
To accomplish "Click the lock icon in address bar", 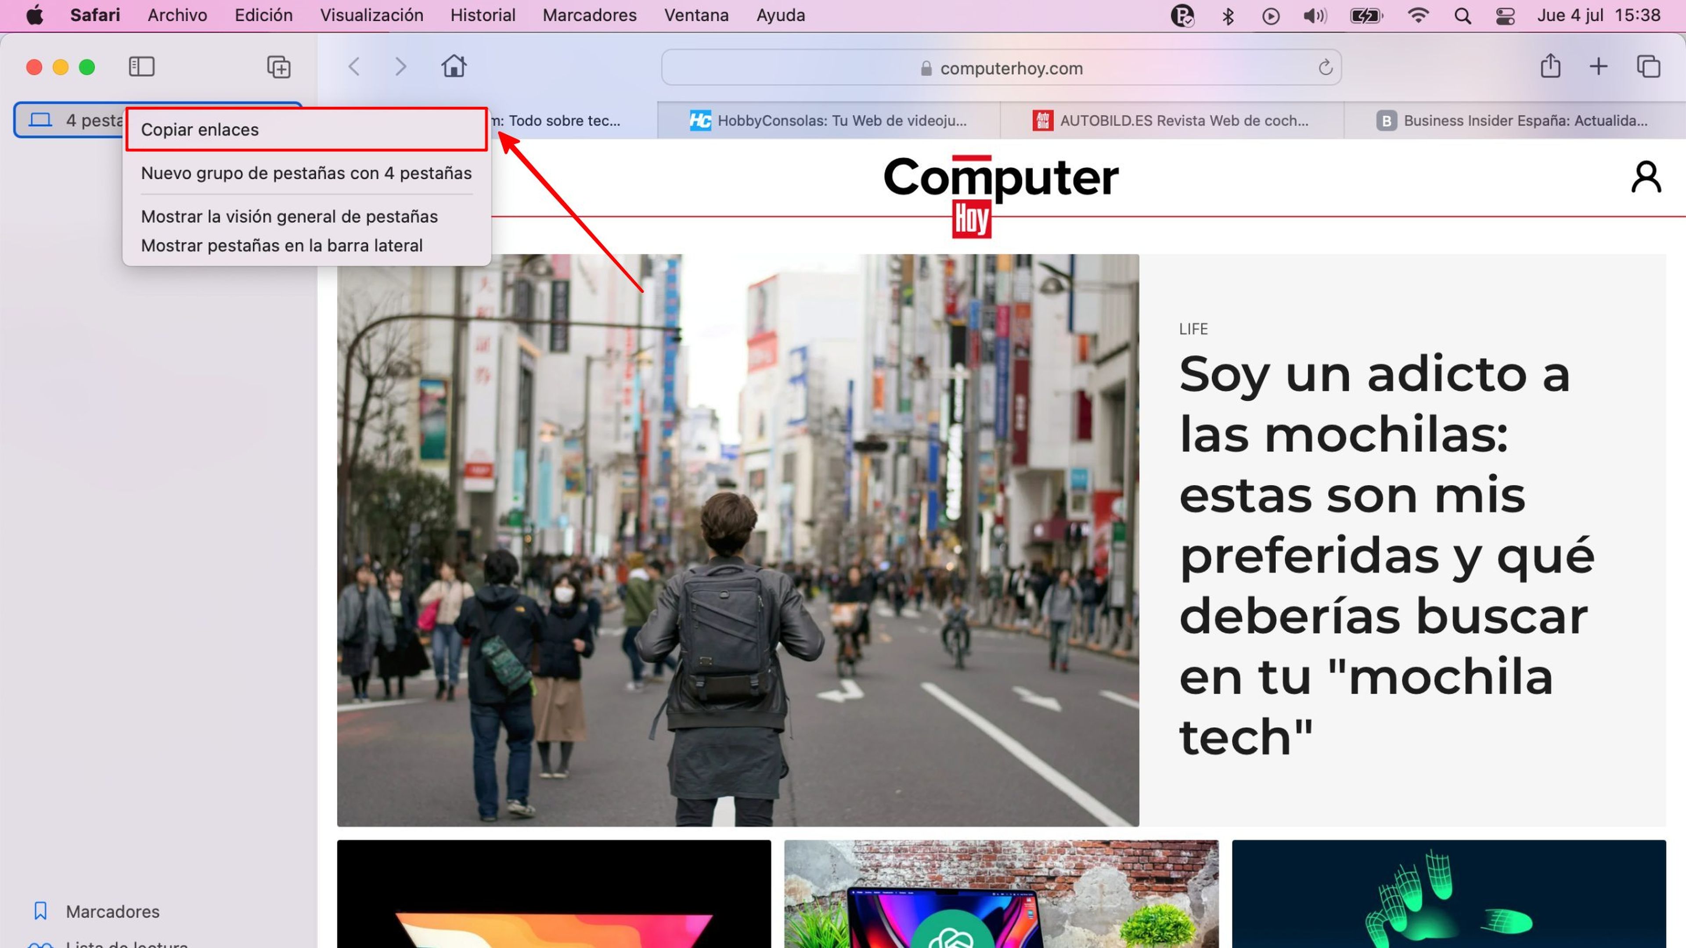I will point(926,68).
